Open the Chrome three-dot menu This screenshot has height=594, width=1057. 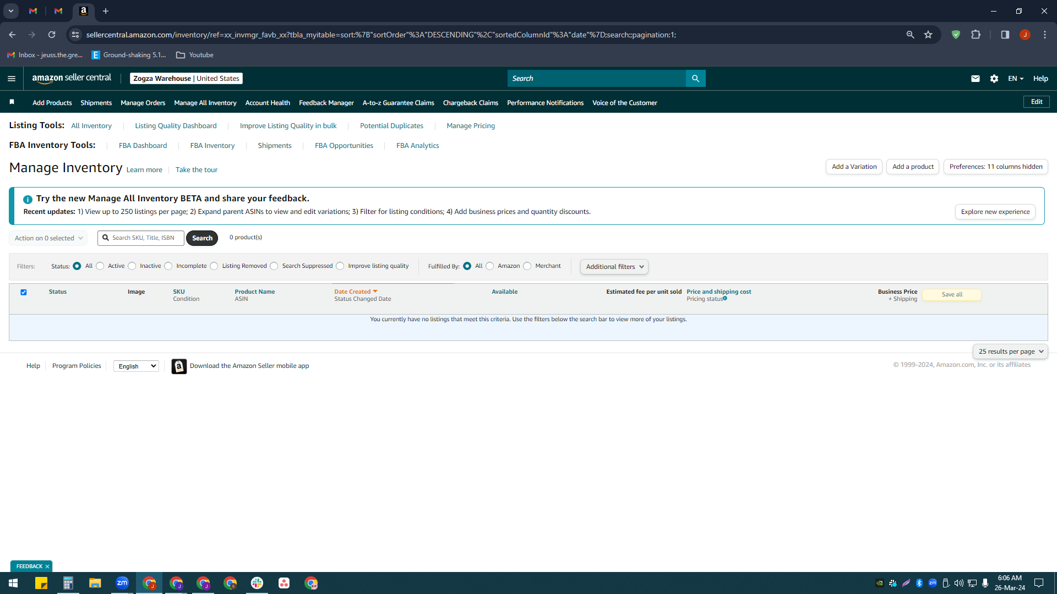click(x=1045, y=35)
